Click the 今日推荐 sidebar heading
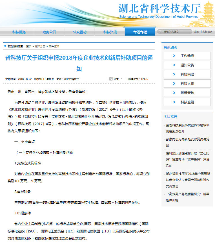Screen dimensions: 215x246 click(170, 116)
